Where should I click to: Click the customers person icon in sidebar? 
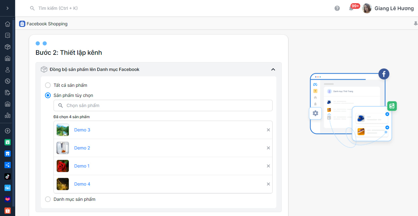[x=8, y=70]
